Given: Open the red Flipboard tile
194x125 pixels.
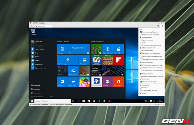Looking at the screenshot, I should pyautogui.click(x=119, y=60).
